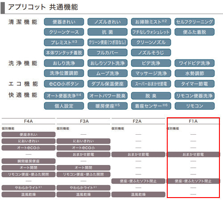Select the 個人設定 badge

pyautogui.click(x=64, y=106)
